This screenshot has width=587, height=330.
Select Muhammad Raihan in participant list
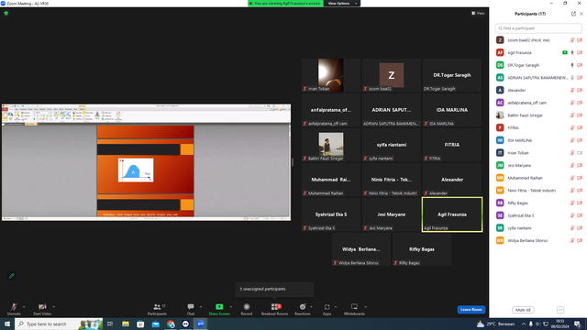[x=538, y=178]
